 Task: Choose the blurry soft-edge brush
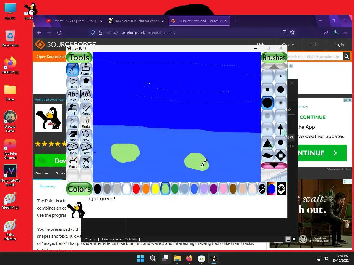(x=280, y=103)
